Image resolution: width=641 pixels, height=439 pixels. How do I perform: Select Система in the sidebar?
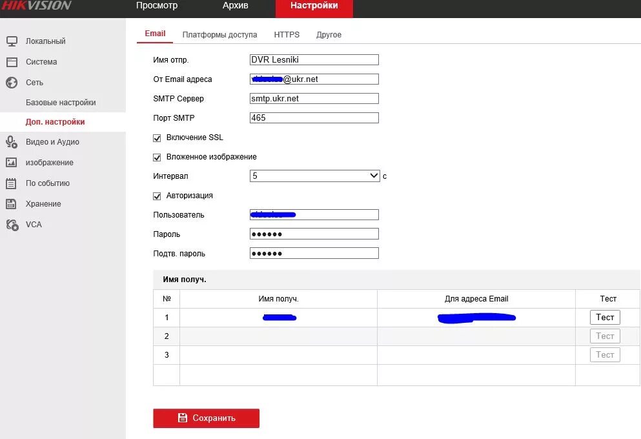coord(41,62)
